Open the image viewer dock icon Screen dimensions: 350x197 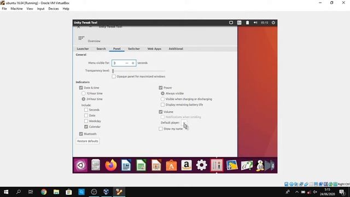[x=232, y=165]
